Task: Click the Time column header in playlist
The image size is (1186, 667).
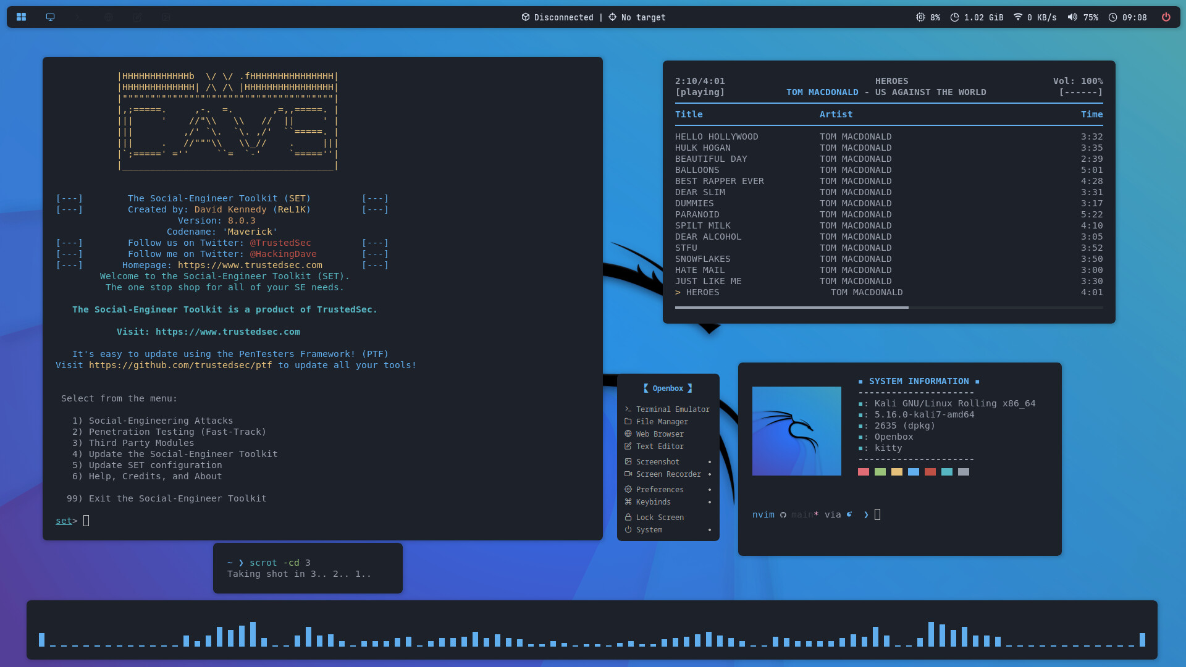Action: tap(1091, 114)
